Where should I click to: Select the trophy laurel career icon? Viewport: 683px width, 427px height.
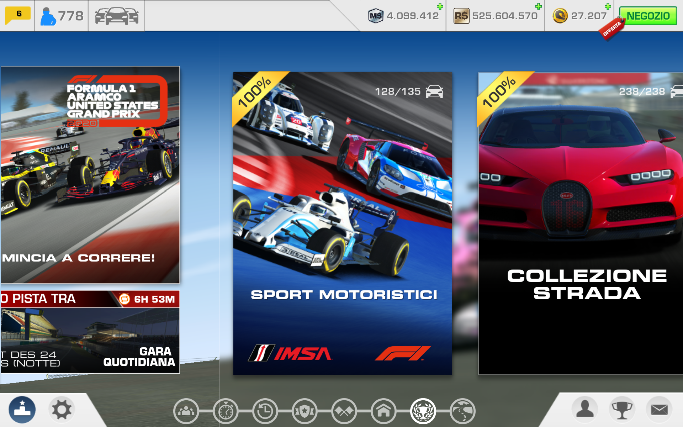[x=423, y=411]
